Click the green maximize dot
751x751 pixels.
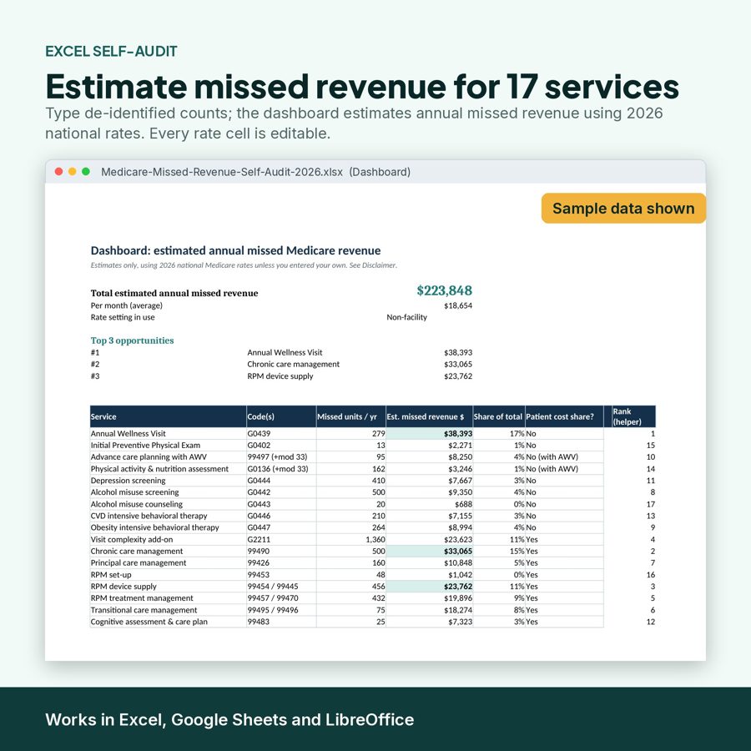[x=86, y=171]
